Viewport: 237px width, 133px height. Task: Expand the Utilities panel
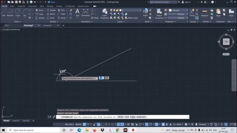[207, 21]
